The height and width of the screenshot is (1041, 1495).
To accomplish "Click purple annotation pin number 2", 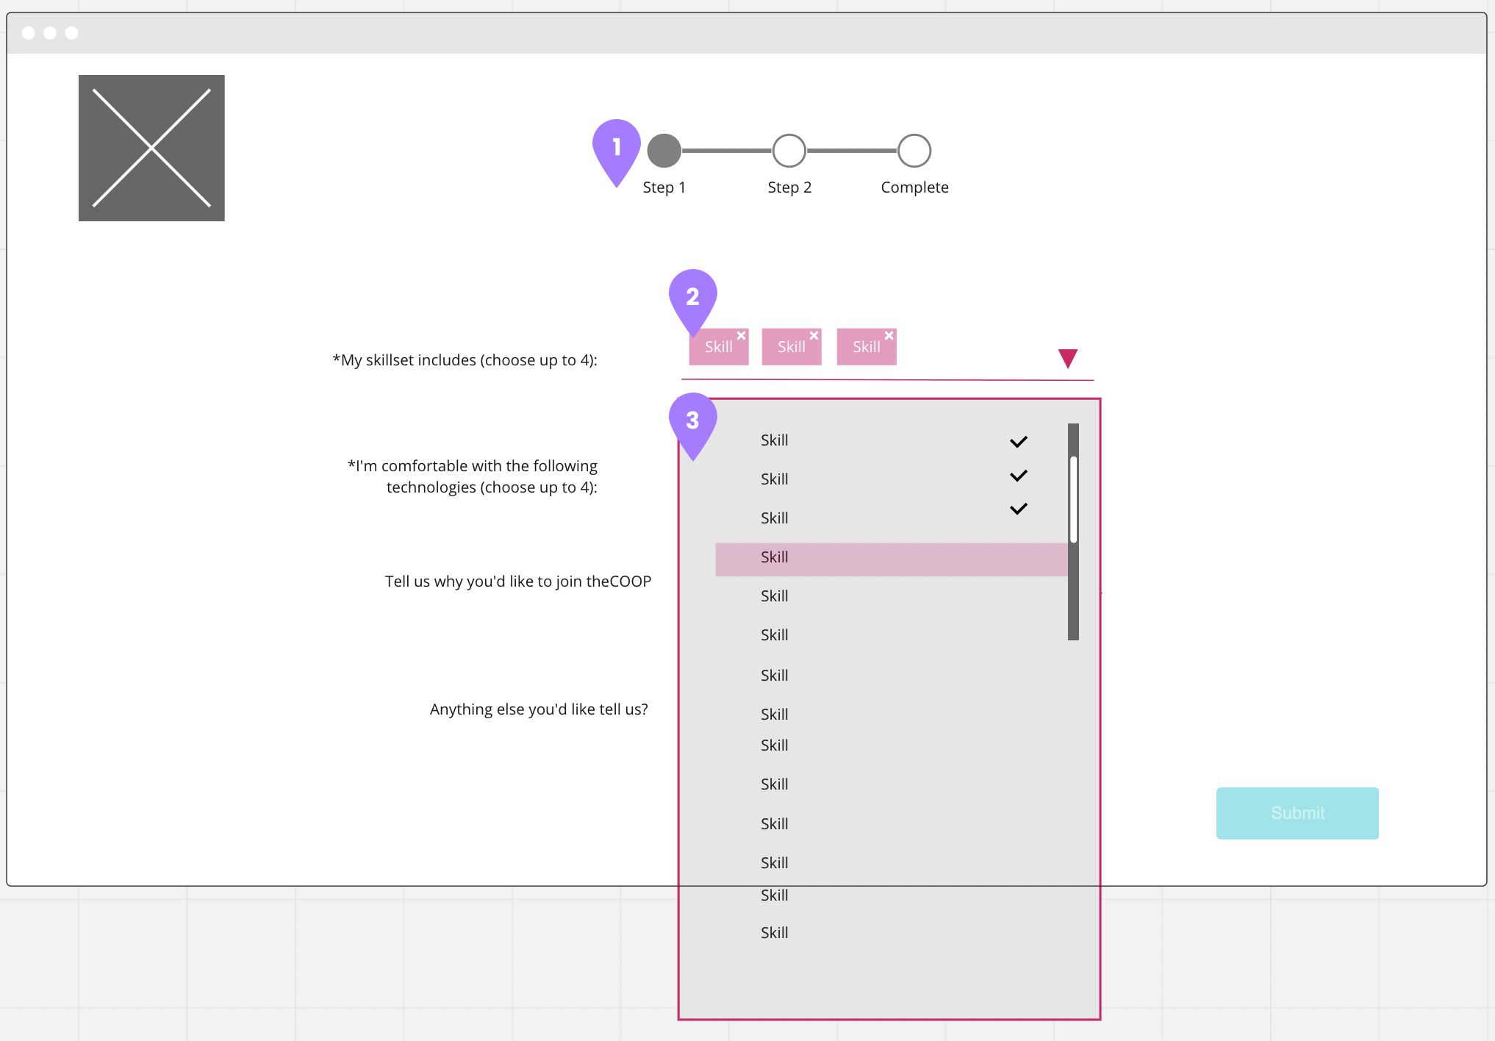I will point(692,297).
